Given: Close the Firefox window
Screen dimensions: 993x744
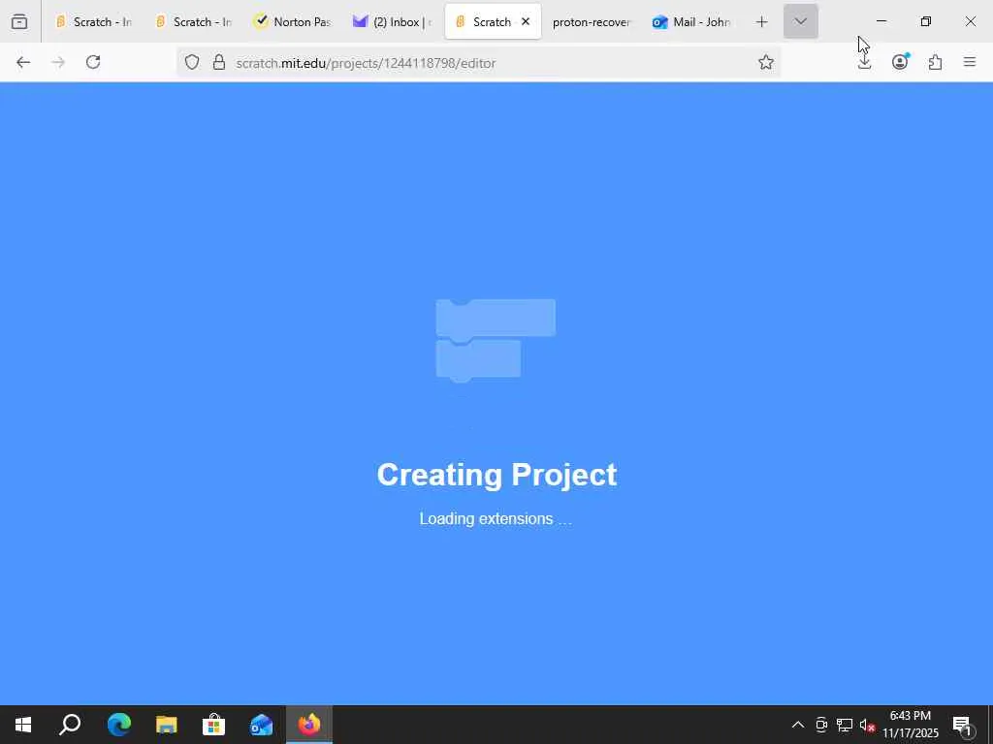Looking at the screenshot, I should coord(970,21).
